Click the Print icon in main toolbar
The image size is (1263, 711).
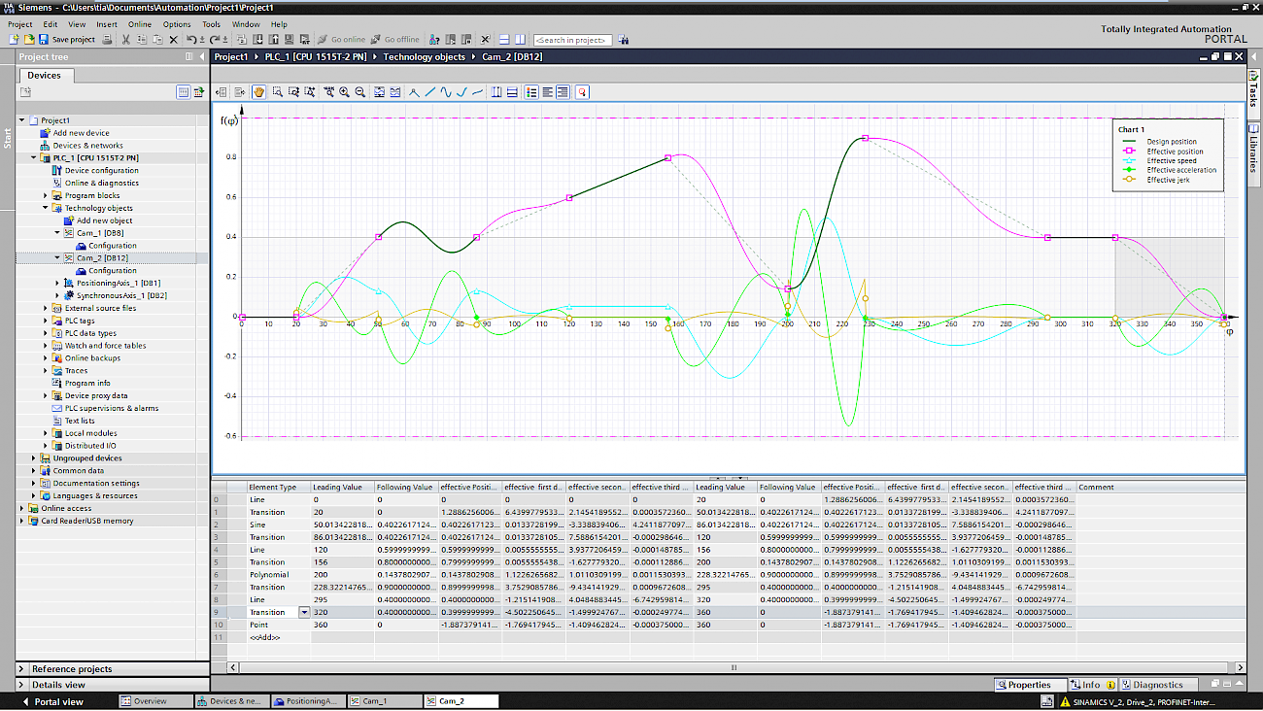point(108,40)
